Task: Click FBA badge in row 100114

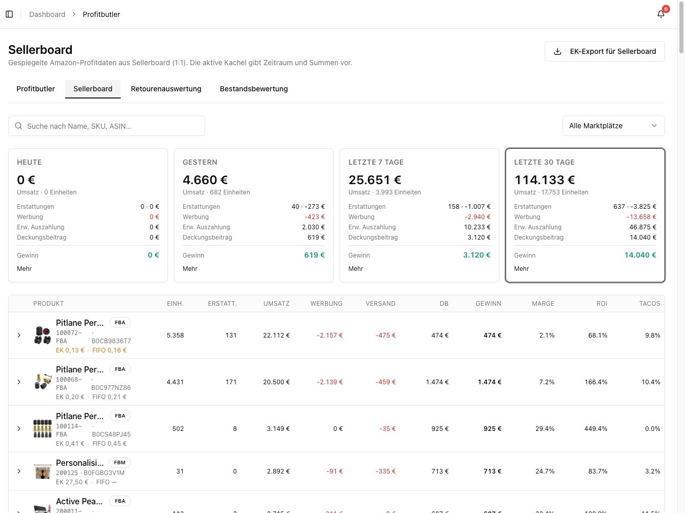Action: click(x=120, y=416)
